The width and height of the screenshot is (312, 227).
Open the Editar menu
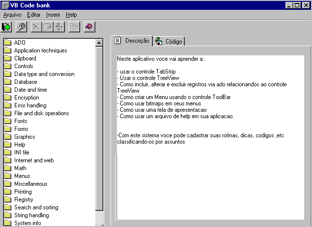34,15
